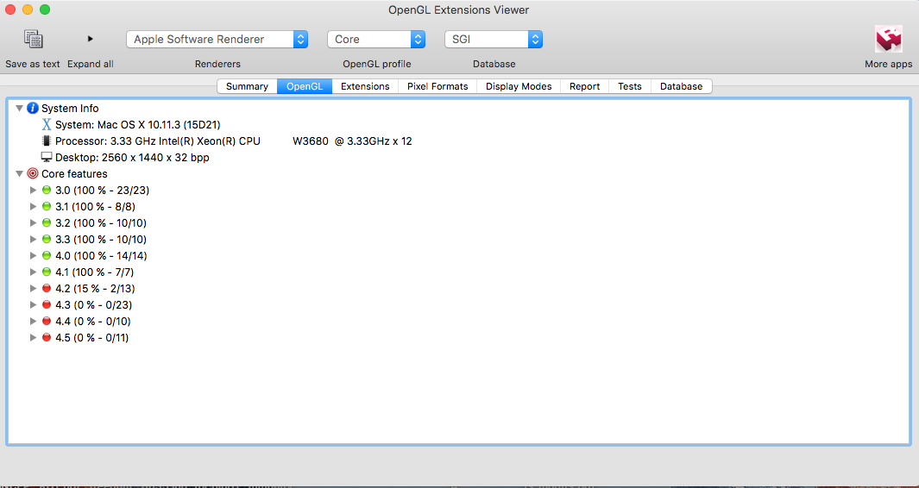Click red status dot for 4.2

[x=47, y=289]
